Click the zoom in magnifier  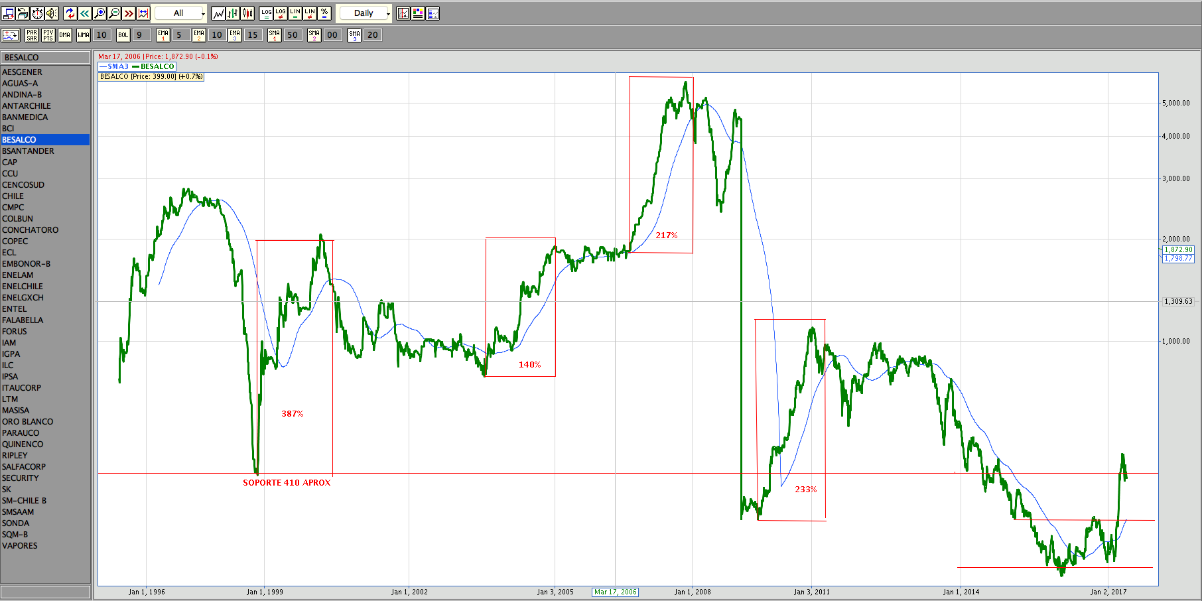click(x=100, y=13)
